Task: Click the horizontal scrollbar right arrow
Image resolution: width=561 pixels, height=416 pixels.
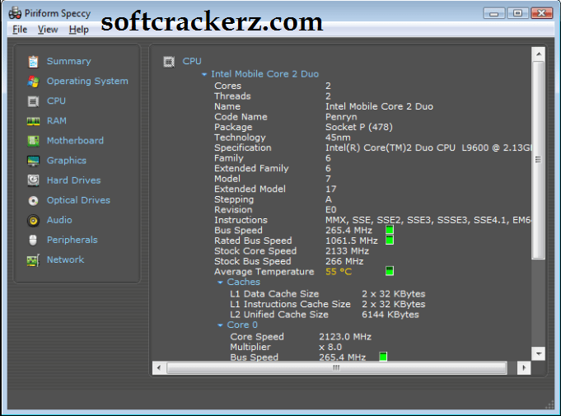Action: 524,367
